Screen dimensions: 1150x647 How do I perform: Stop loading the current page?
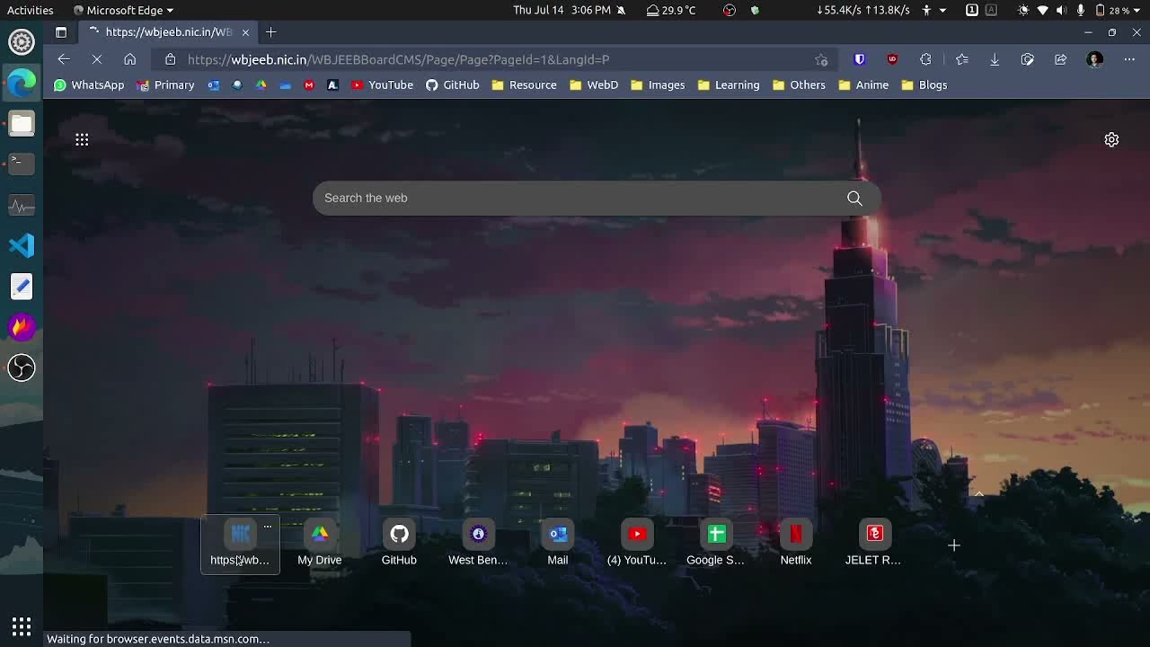click(97, 59)
